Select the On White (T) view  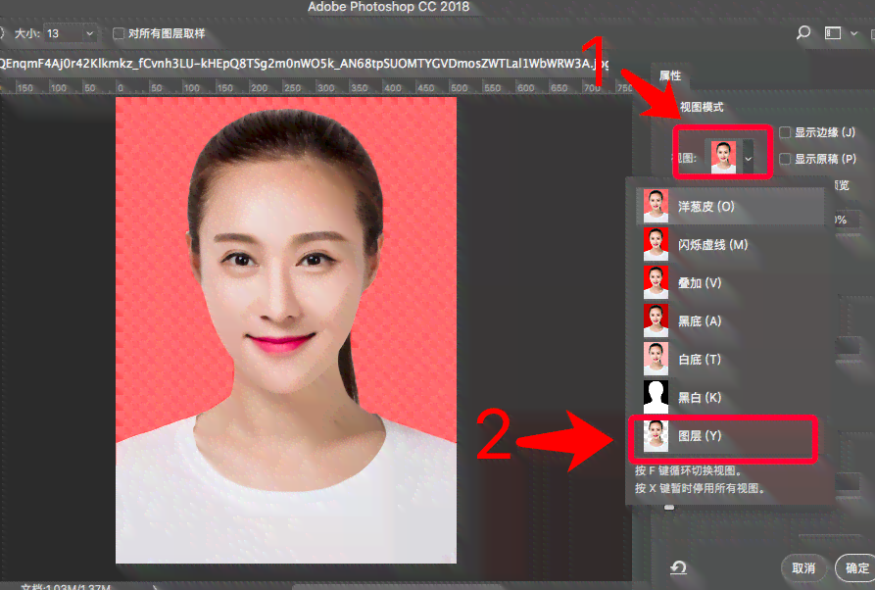point(730,360)
